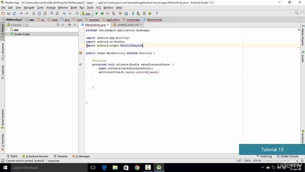Viewport: 305px width, 172px height.
Task: Open the Terminal tool window
Action: [61, 156]
